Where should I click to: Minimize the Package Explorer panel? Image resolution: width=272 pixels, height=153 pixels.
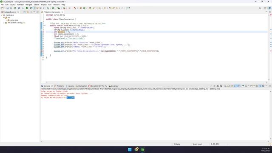34,12
